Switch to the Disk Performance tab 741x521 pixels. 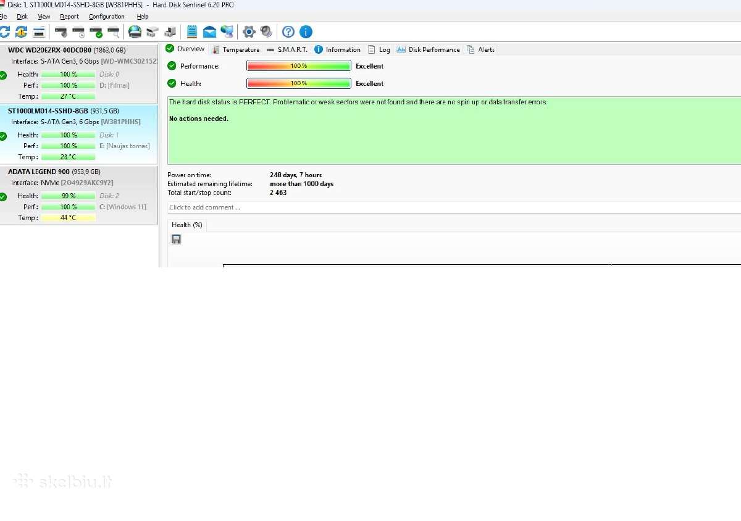[429, 49]
